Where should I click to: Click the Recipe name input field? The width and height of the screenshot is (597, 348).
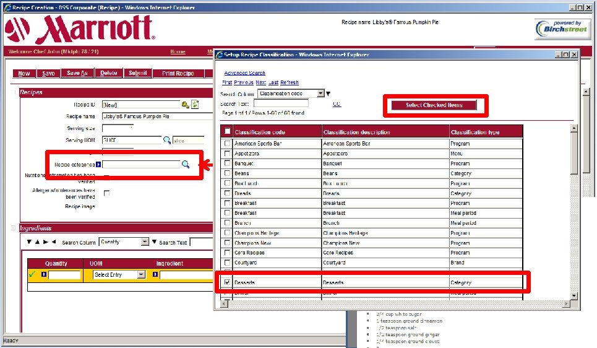(x=157, y=116)
